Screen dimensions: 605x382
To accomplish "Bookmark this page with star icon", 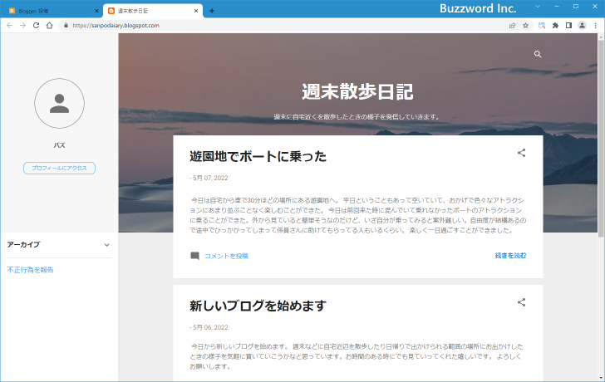I will click(x=525, y=26).
